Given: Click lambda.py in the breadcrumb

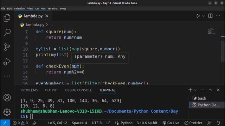Looking at the screenshot, I should click(35, 25).
